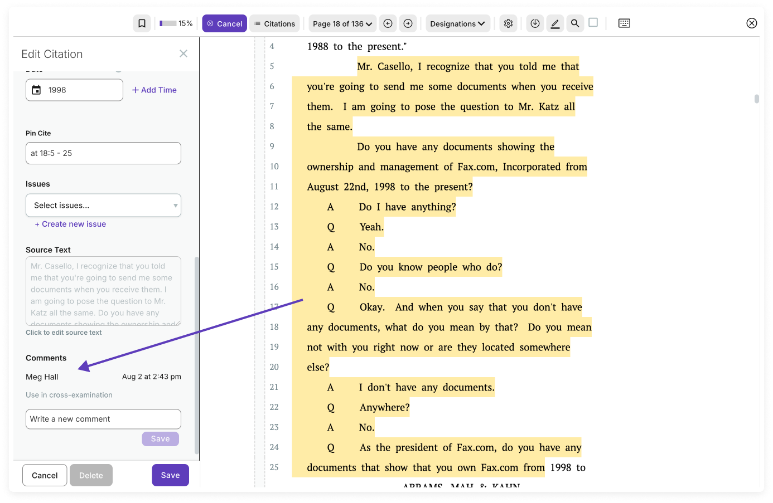Screen dimensions: 773x503
Task: Open the on-screen keyboard icon
Action: click(624, 23)
